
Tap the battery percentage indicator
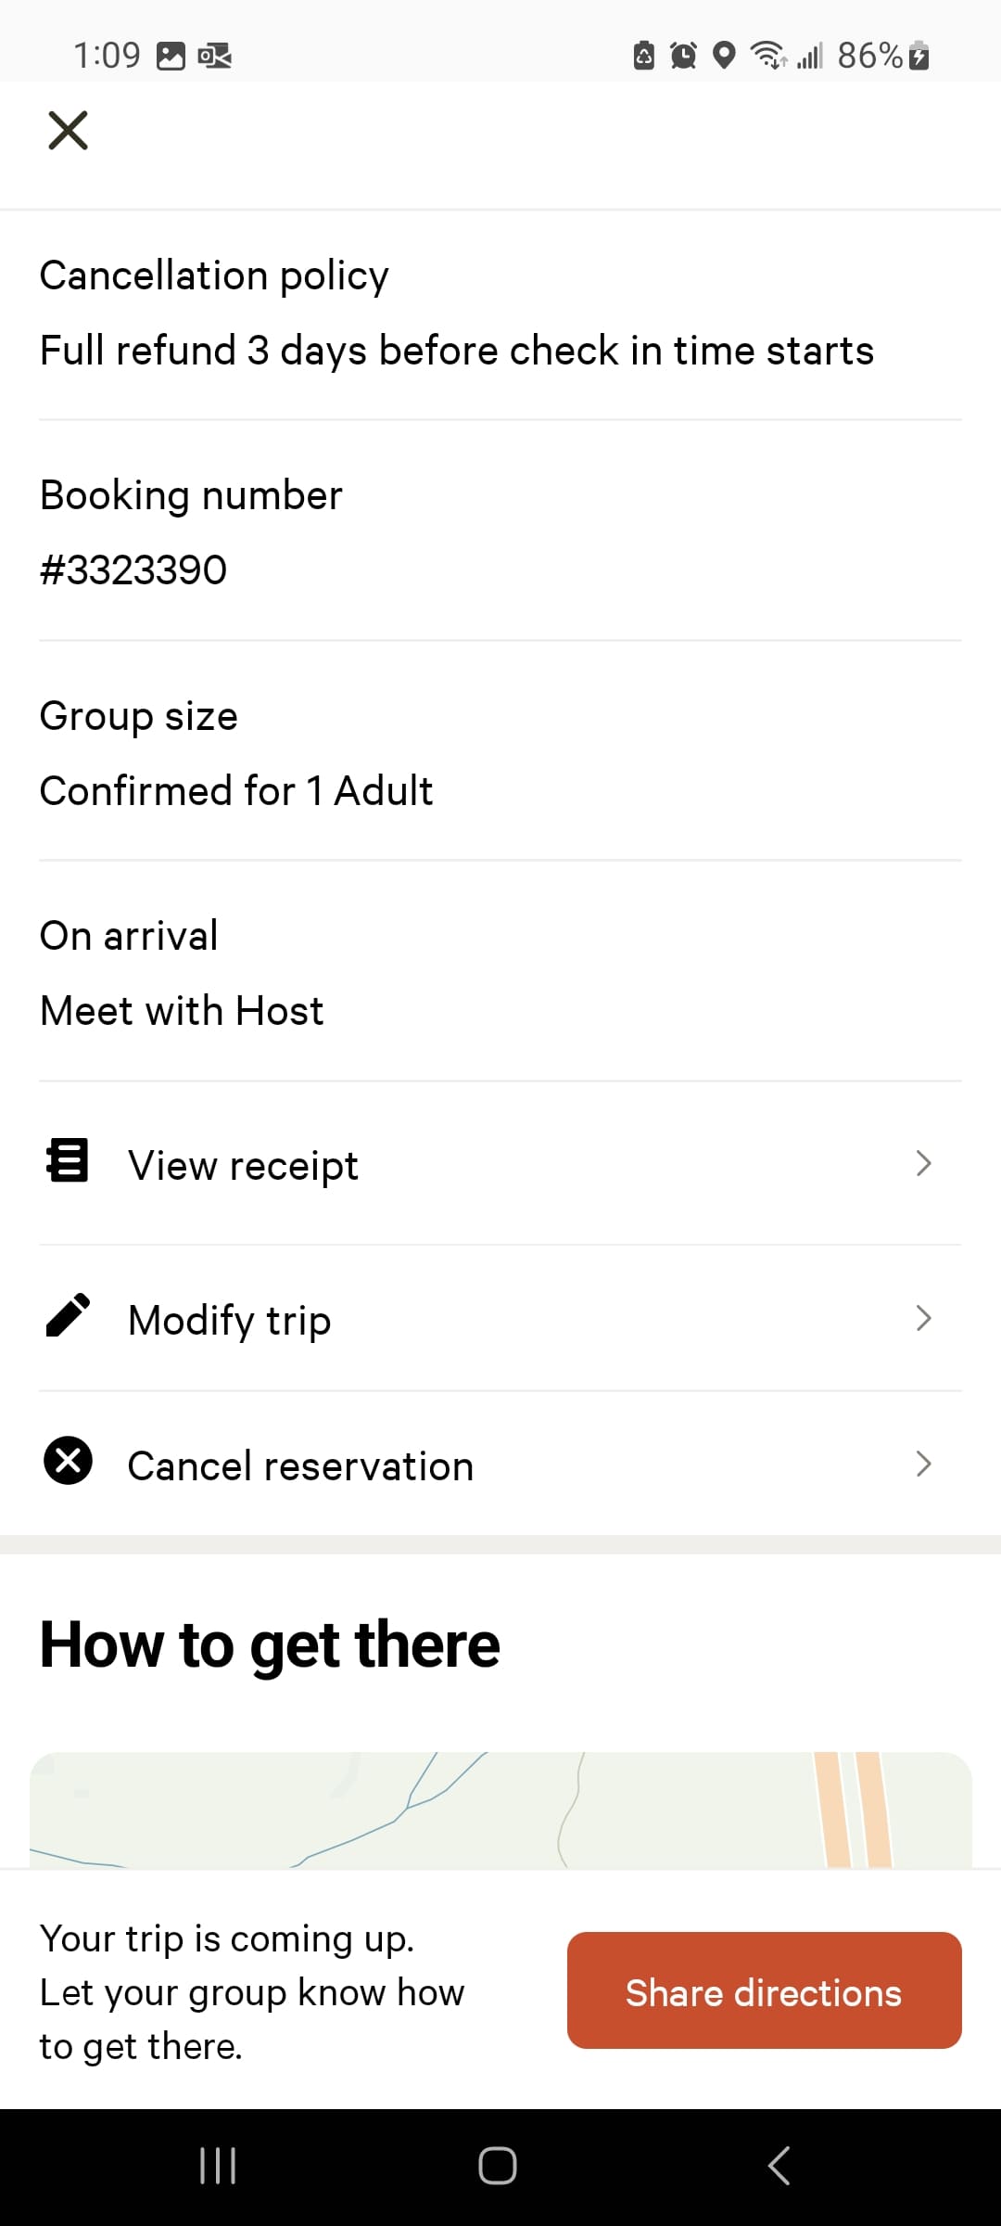(870, 56)
